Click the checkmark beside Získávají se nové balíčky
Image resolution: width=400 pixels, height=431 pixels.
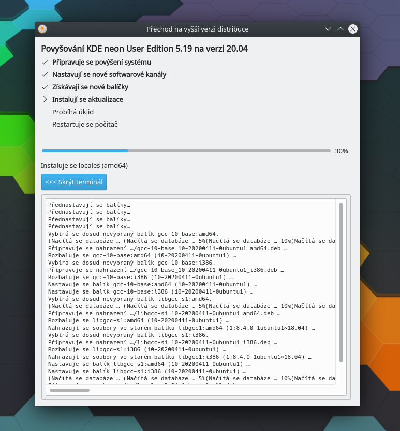(x=45, y=87)
